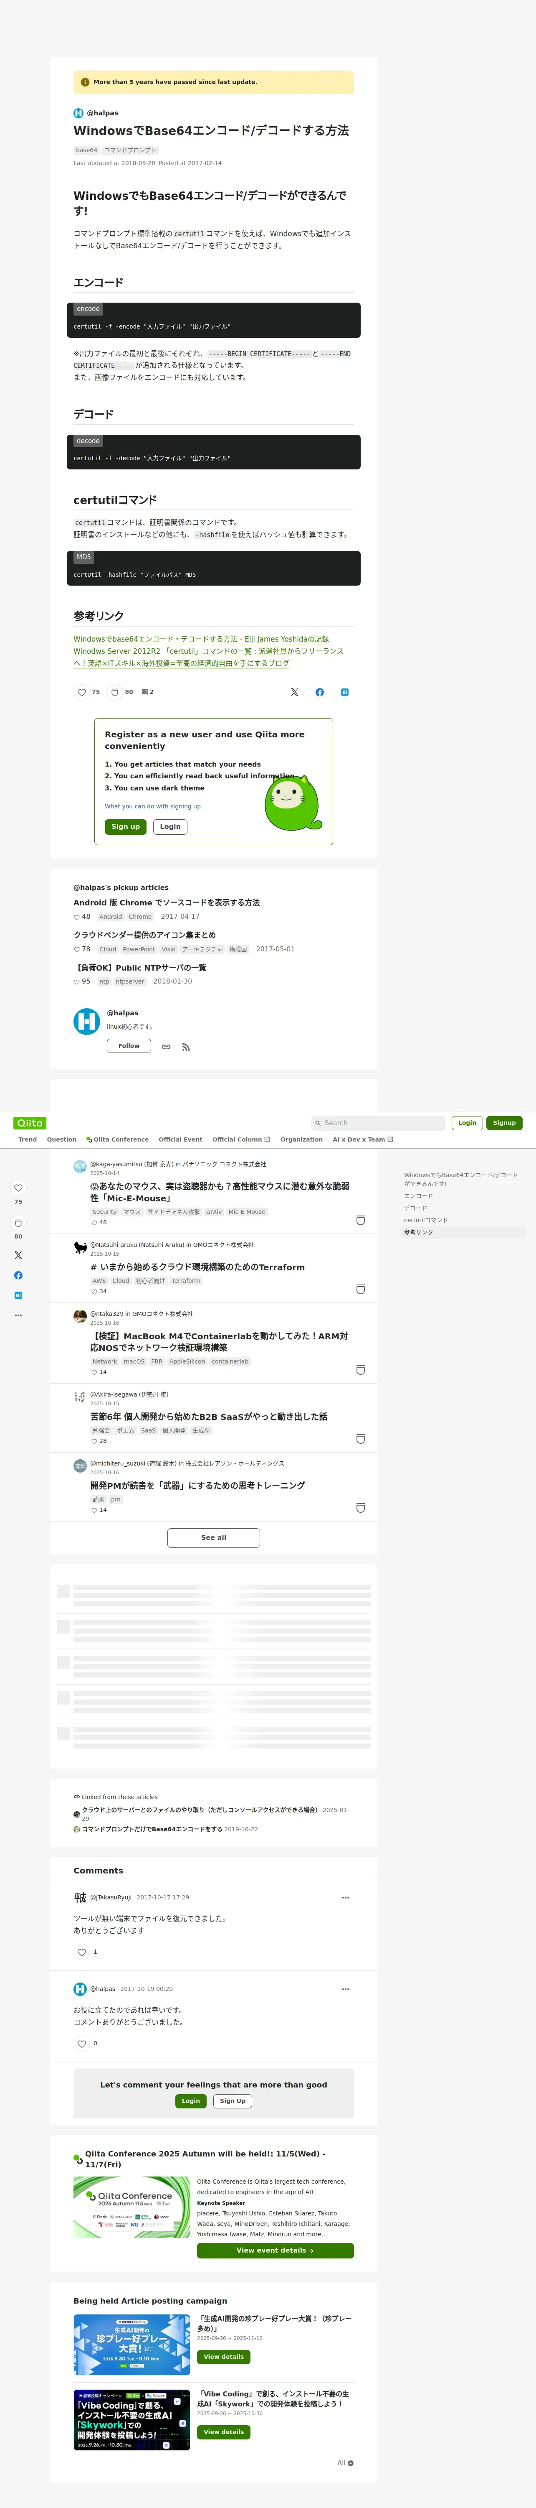
Task: Stock the 開発PM reading article
Action: [360, 1508]
